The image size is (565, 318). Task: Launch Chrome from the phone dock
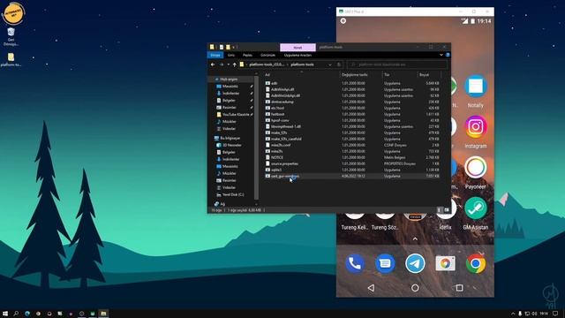(x=476, y=263)
